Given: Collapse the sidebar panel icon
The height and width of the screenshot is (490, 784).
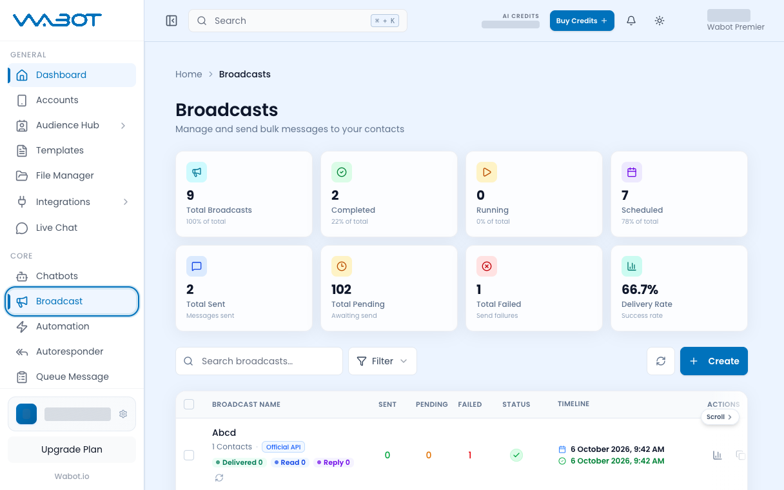Looking at the screenshot, I should [x=171, y=21].
